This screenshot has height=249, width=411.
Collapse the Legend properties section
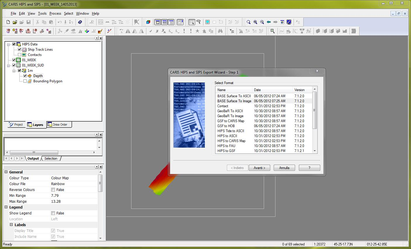6,207
